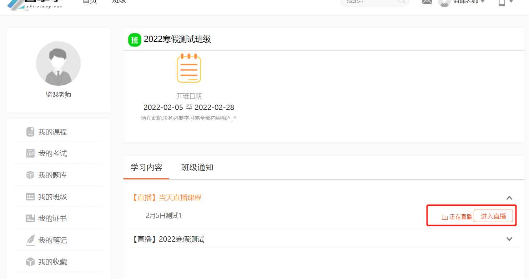The height and width of the screenshot is (279, 529).
Task: Click the 我的题库 cube icon
Action: click(x=30, y=175)
